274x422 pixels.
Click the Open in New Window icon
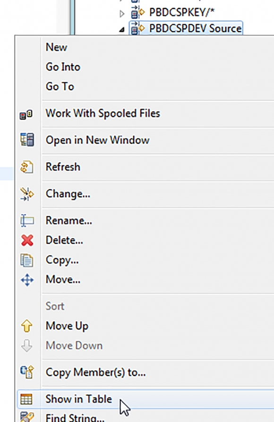[x=27, y=140]
